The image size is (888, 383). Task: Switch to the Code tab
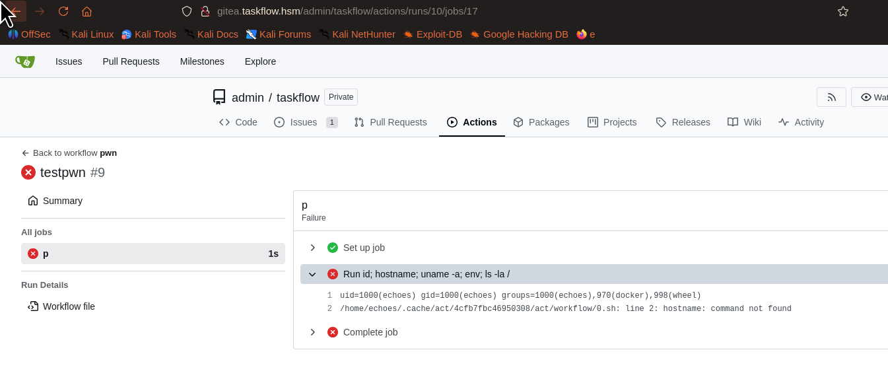click(x=238, y=122)
